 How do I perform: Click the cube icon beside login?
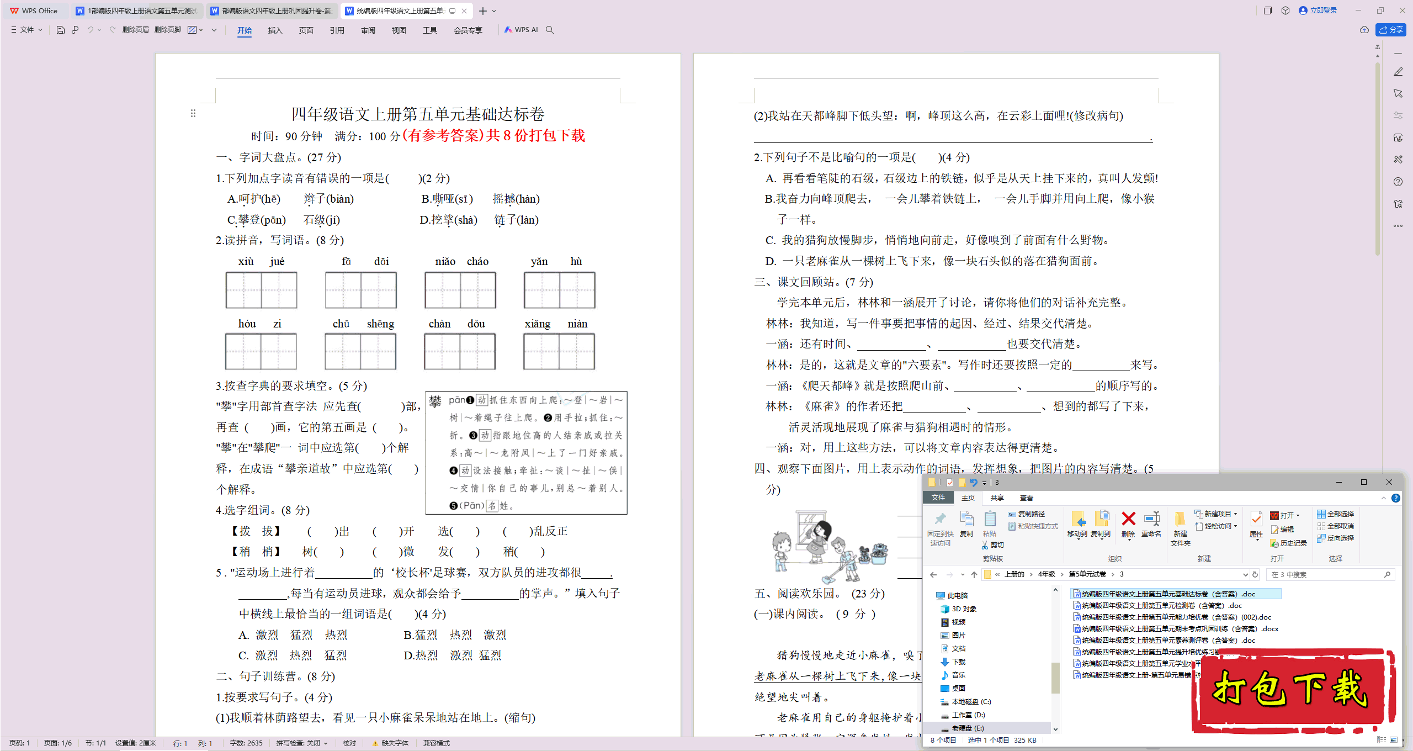point(1285,10)
